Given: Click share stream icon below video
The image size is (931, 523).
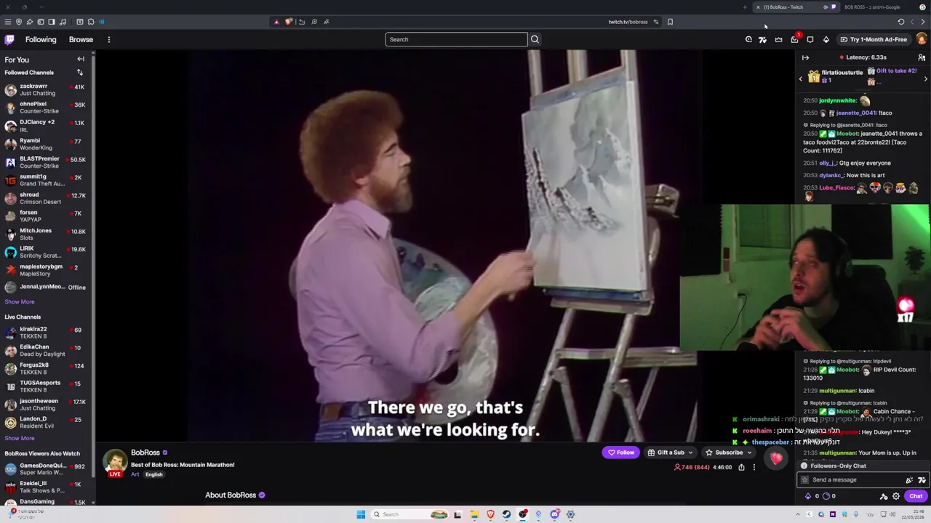Looking at the screenshot, I should [x=741, y=467].
